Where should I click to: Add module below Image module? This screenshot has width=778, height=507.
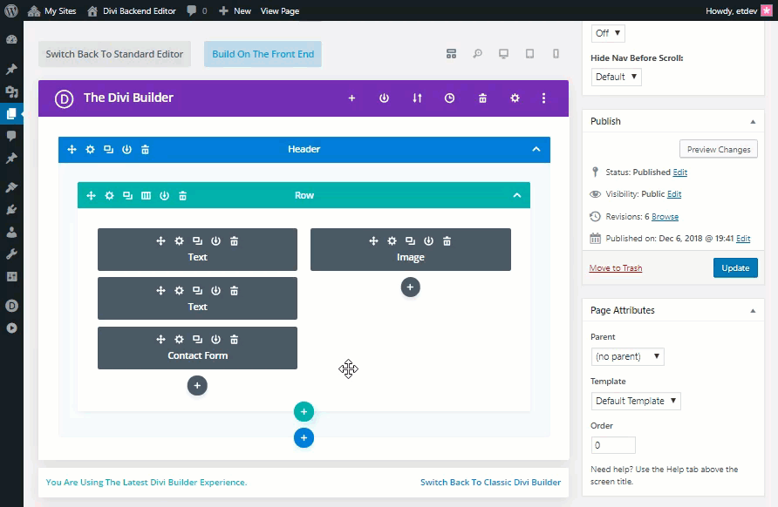click(410, 287)
